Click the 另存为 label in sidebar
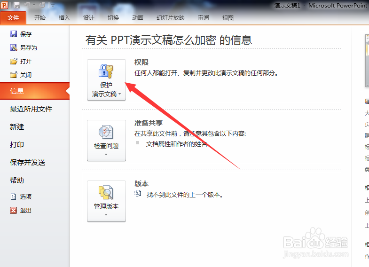The width and height of the screenshot is (369, 267). point(29,48)
